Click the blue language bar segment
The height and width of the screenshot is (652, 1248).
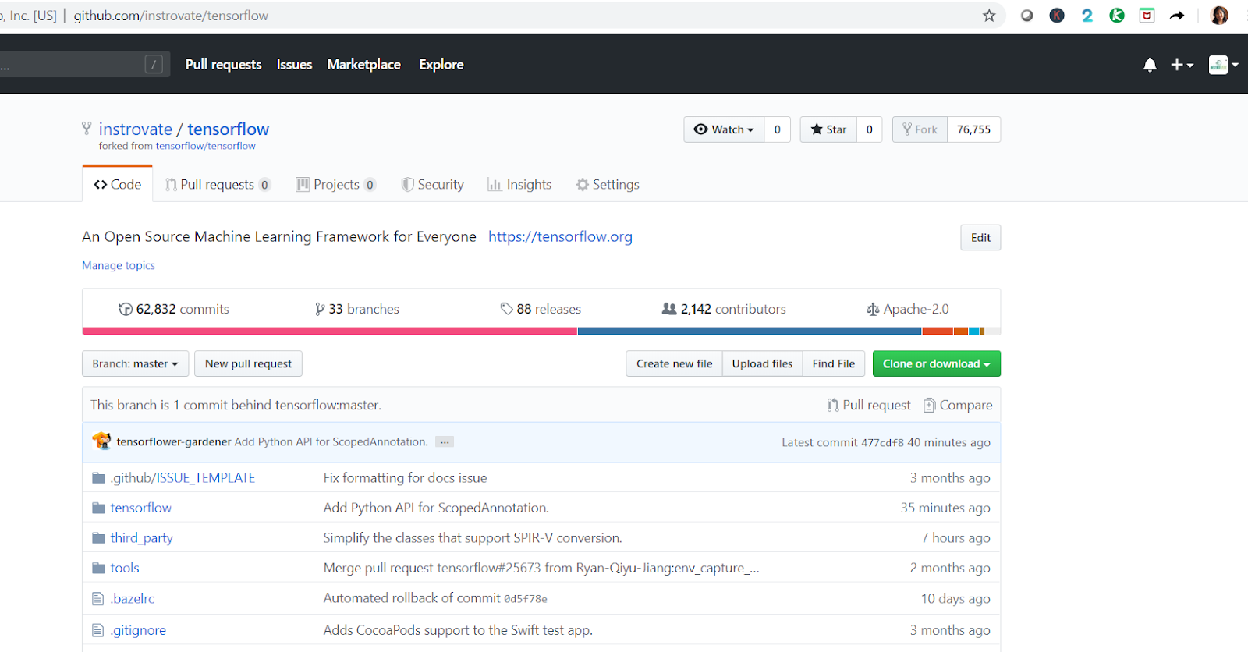[750, 331]
